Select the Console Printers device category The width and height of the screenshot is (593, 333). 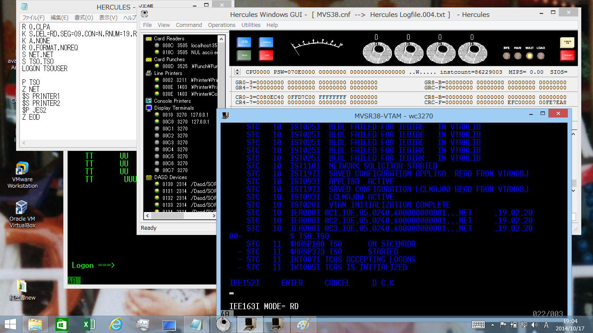click(x=173, y=101)
